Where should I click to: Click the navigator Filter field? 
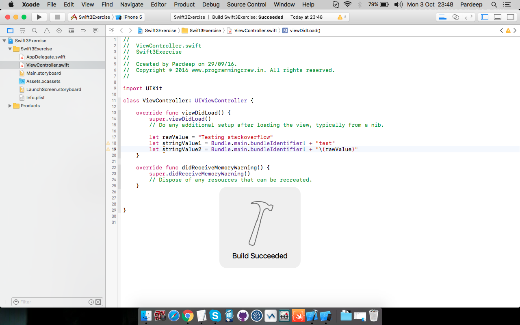53,302
